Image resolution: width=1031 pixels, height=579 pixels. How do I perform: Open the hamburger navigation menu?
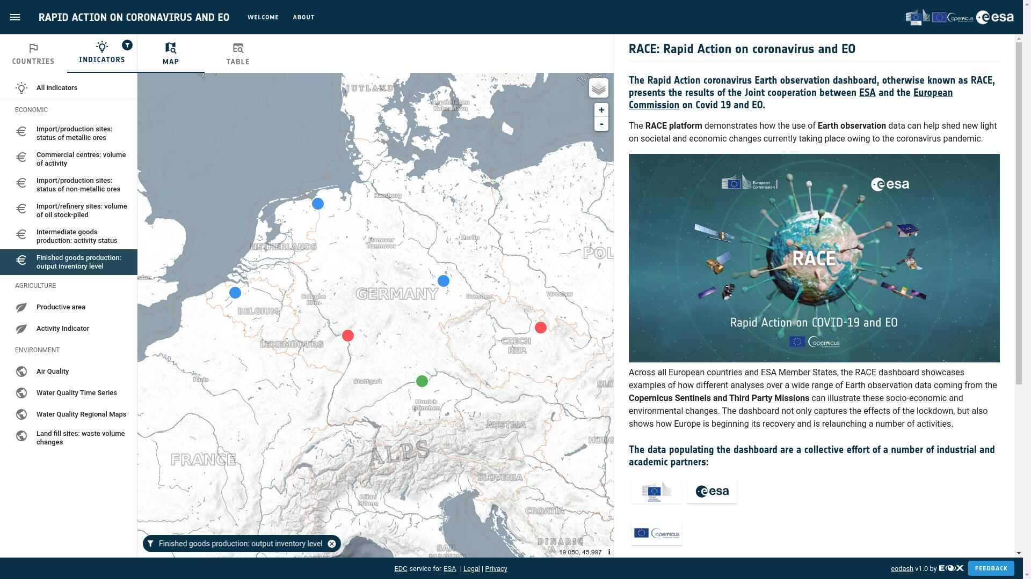pyautogui.click(x=15, y=17)
